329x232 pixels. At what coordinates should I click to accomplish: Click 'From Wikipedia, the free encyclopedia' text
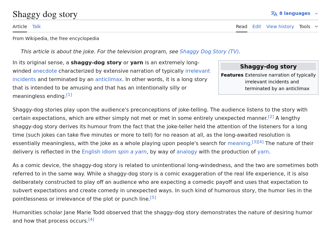(56, 38)
